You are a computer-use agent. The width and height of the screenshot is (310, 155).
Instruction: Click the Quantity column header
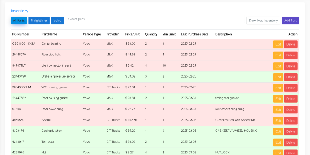point(151,34)
